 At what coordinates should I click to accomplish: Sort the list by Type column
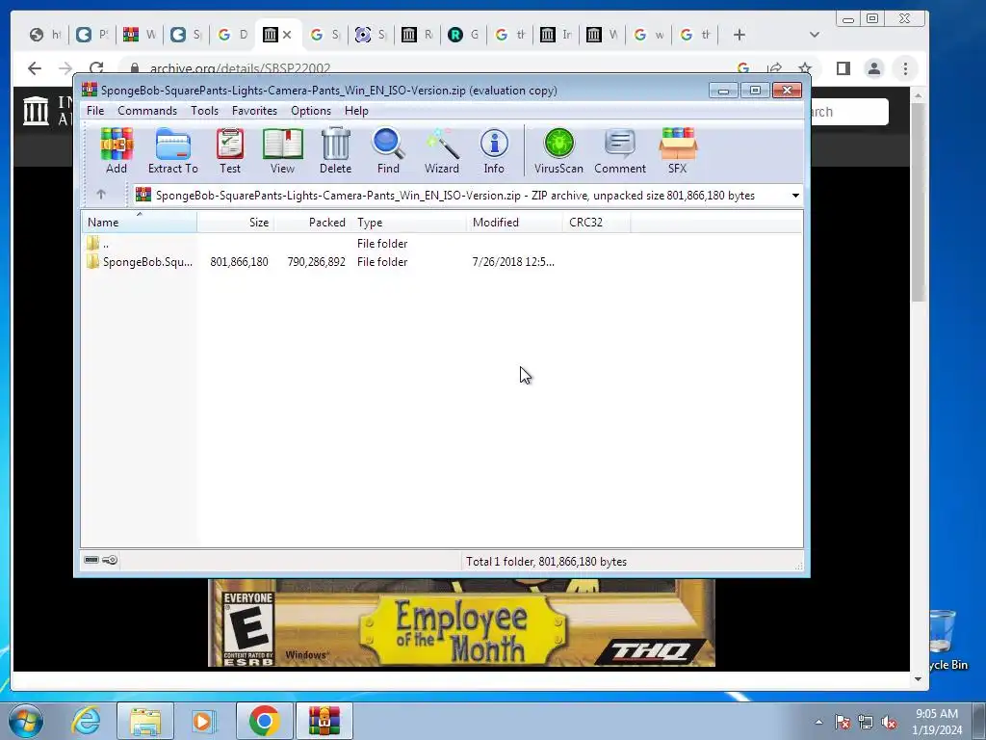click(409, 223)
